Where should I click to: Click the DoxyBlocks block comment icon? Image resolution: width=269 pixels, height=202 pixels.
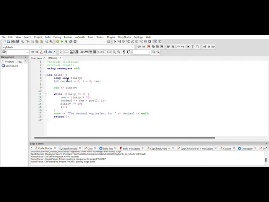pos(178,47)
